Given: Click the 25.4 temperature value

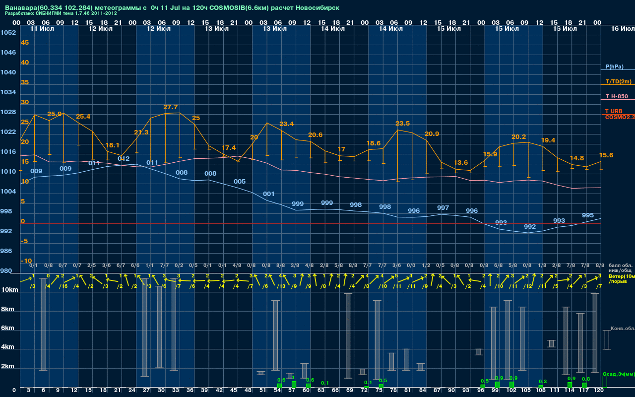Looking at the screenshot, I should click(83, 117).
